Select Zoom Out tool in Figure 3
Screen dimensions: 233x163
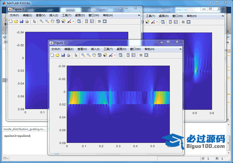(x=89, y=55)
